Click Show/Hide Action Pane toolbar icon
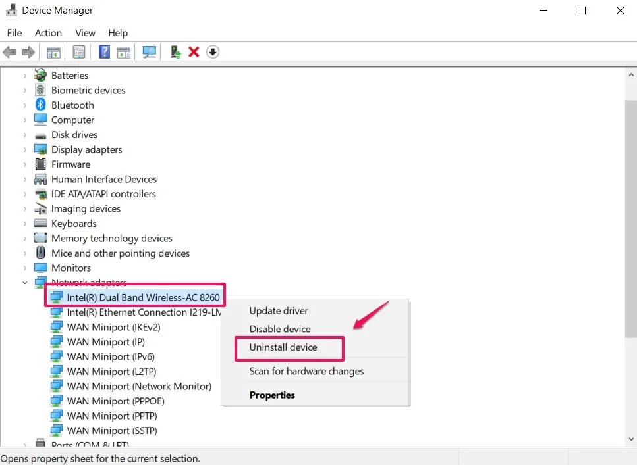This screenshot has height=465, width=637. (x=123, y=53)
